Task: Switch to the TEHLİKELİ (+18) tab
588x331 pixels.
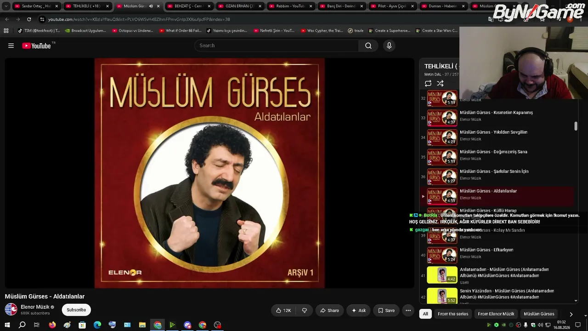Action: click(87, 6)
